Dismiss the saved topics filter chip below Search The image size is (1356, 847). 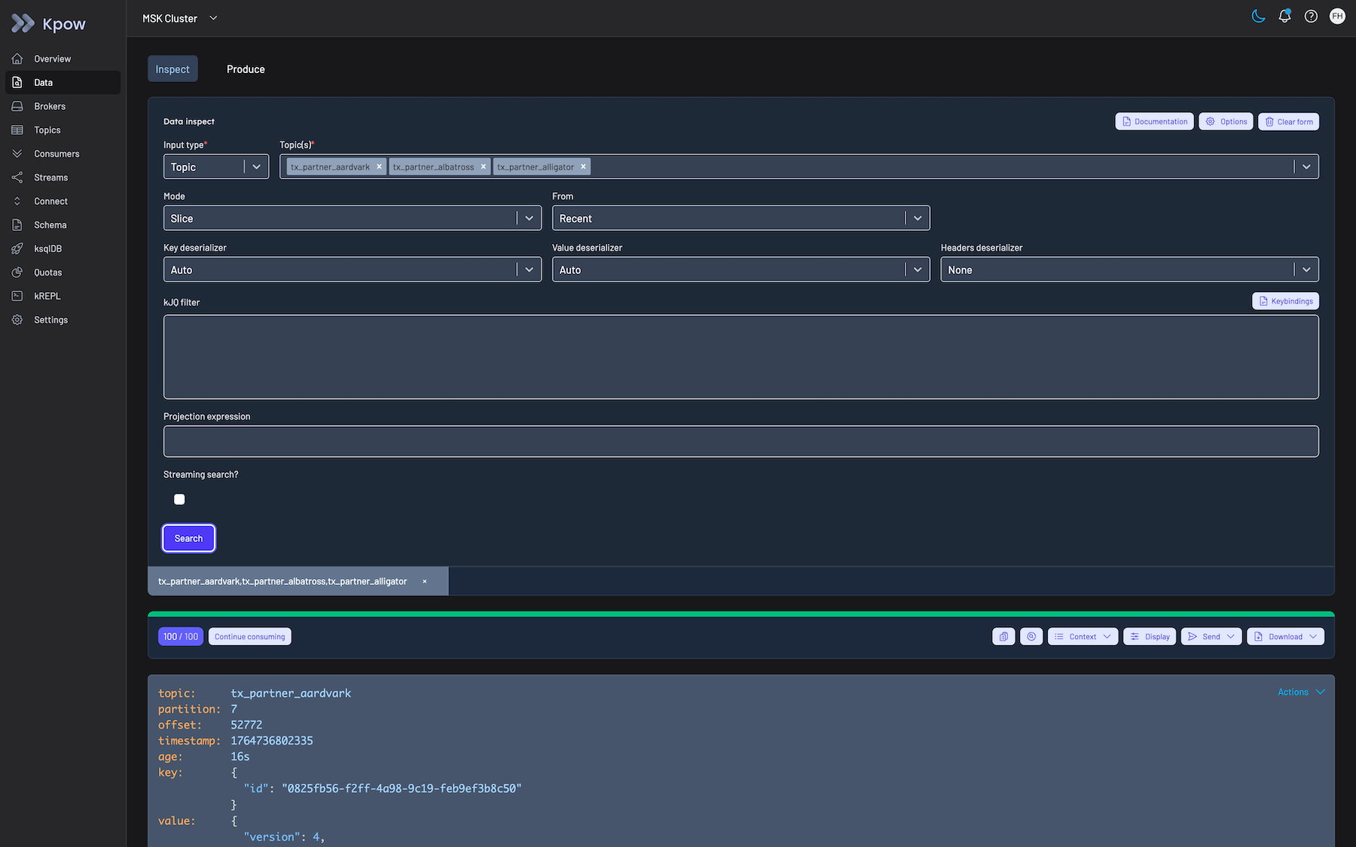pos(424,580)
